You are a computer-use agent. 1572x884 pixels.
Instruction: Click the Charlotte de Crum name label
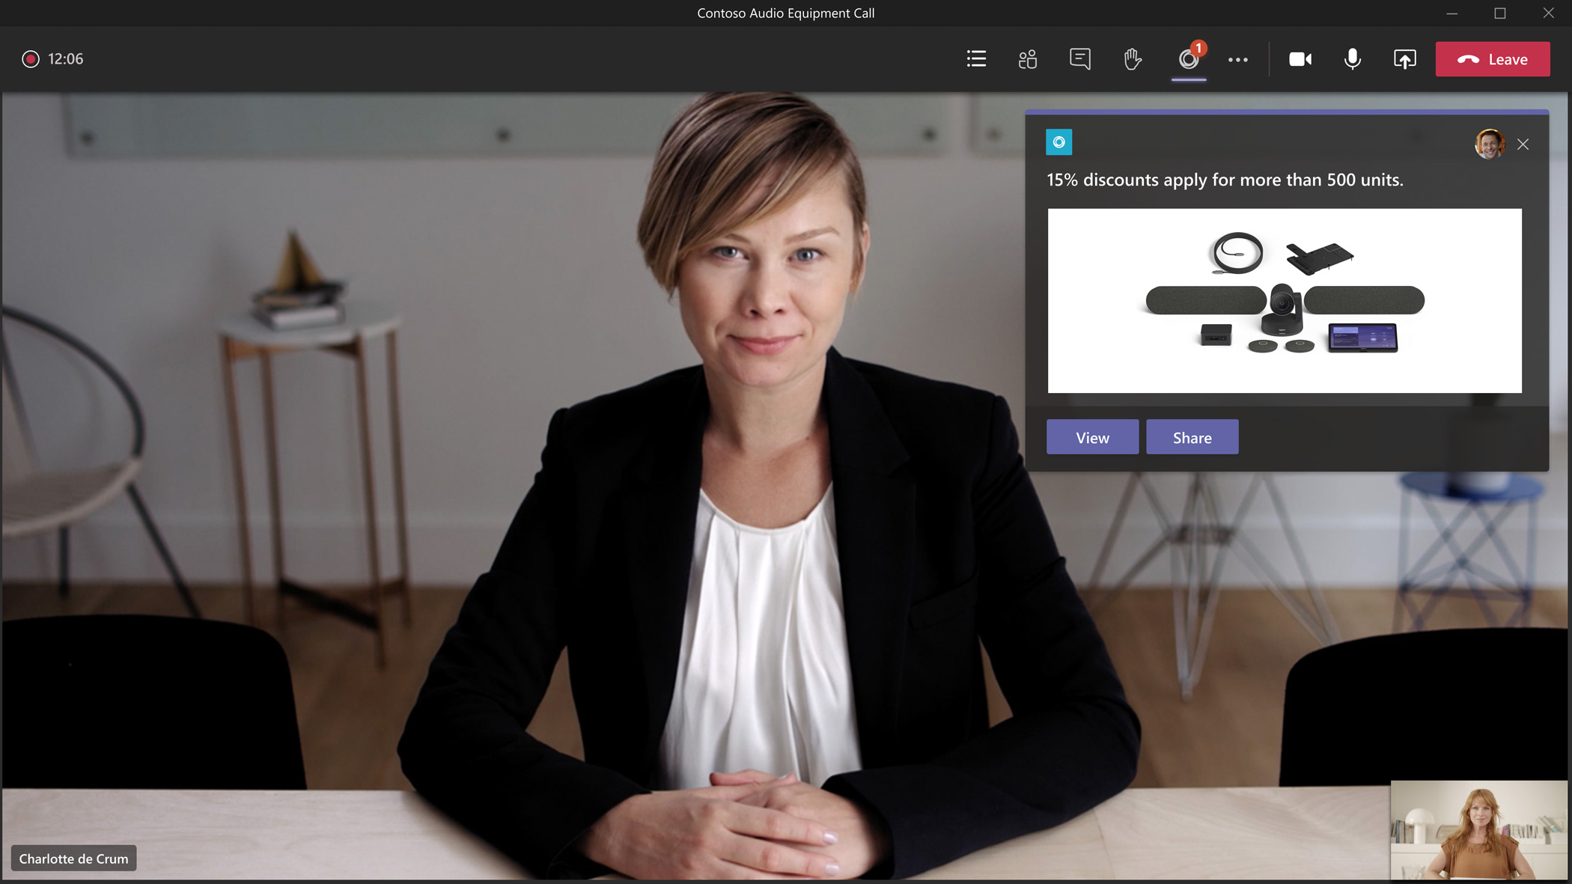click(73, 859)
